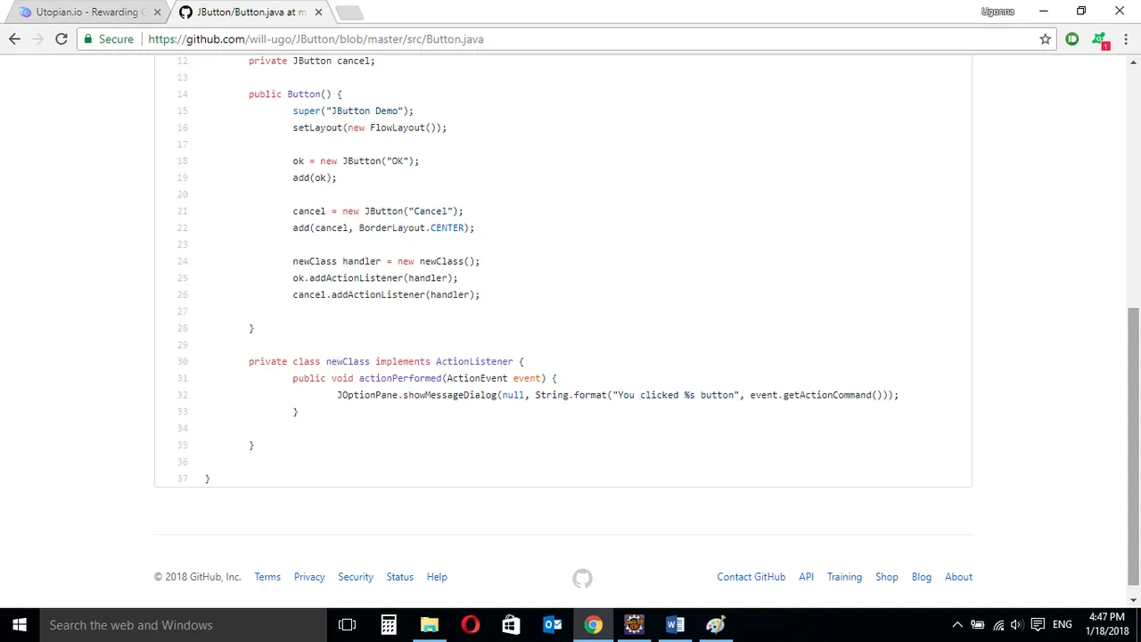Open the API footer link
This screenshot has height=642, width=1141.
[806, 577]
